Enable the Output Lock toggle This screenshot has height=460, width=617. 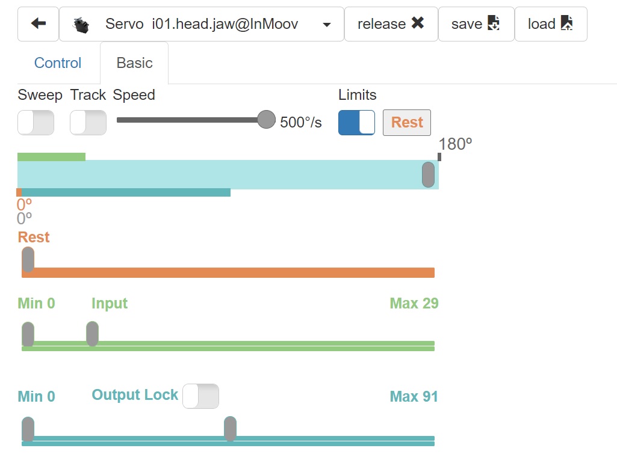pos(200,396)
